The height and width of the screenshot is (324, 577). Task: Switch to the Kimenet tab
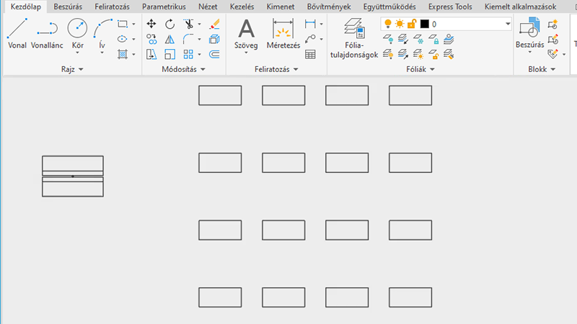click(281, 6)
